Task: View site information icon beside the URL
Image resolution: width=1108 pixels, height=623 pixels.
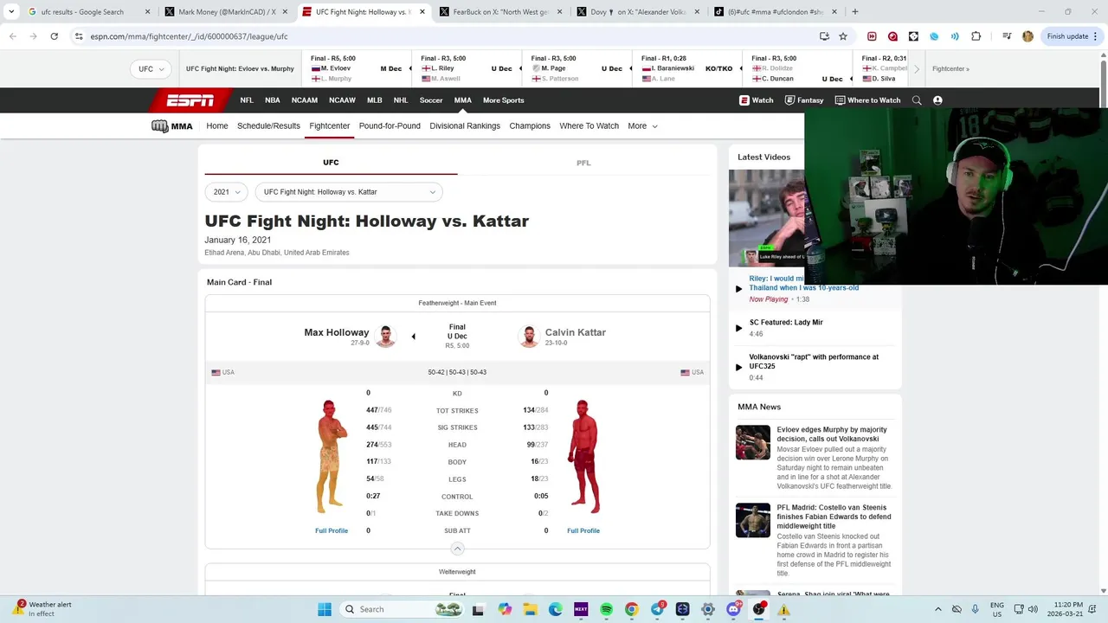Action: click(x=79, y=36)
